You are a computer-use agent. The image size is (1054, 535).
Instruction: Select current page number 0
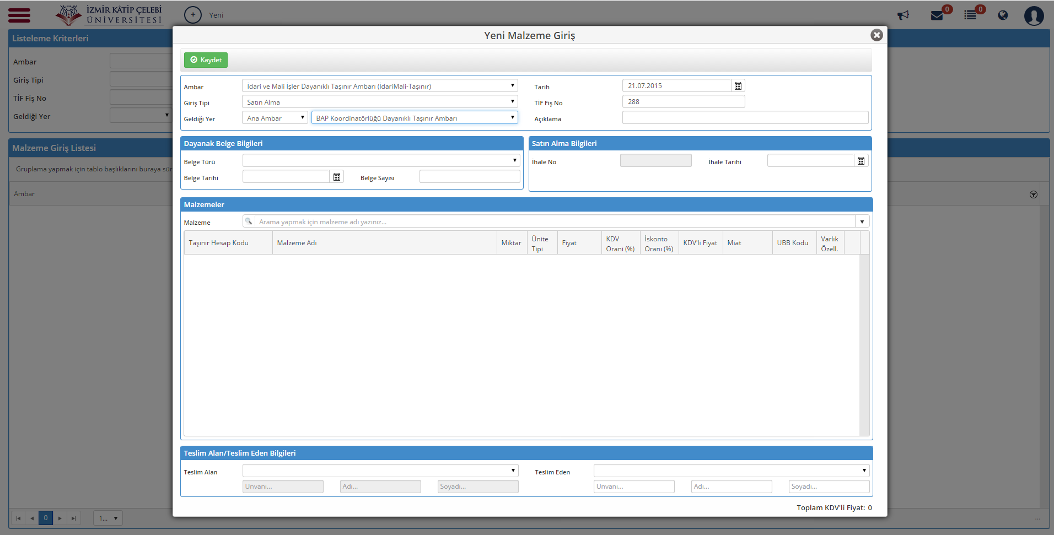point(46,518)
